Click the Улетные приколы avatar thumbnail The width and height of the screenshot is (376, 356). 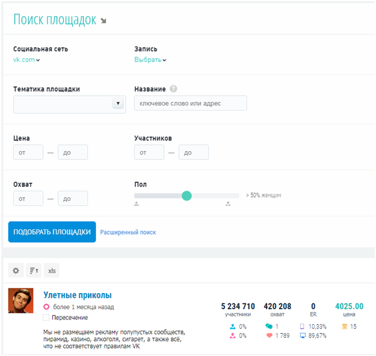21,300
